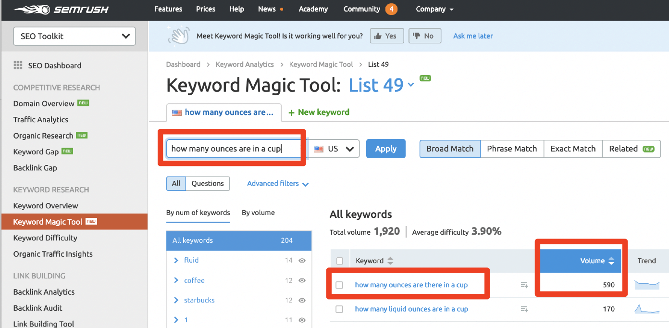Image resolution: width=669 pixels, height=328 pixels.
Task: Open the Features menu
Action: 169,9
